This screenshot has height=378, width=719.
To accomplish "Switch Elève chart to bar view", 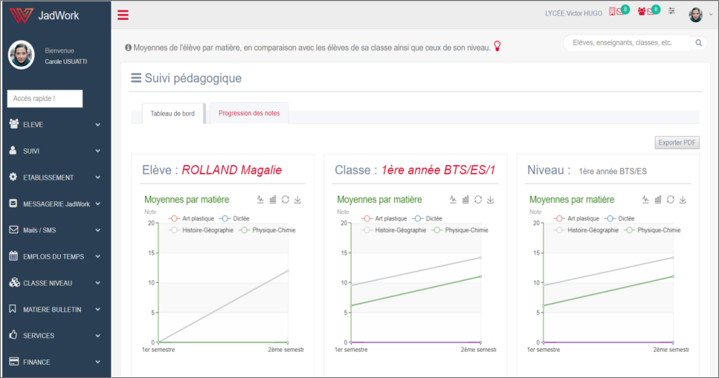I will coord(273,199).
